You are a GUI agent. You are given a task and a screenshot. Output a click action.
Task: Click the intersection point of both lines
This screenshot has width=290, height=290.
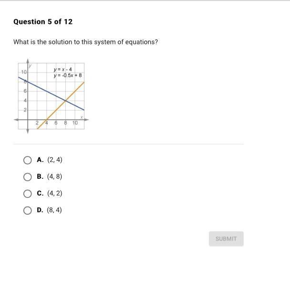65,101
